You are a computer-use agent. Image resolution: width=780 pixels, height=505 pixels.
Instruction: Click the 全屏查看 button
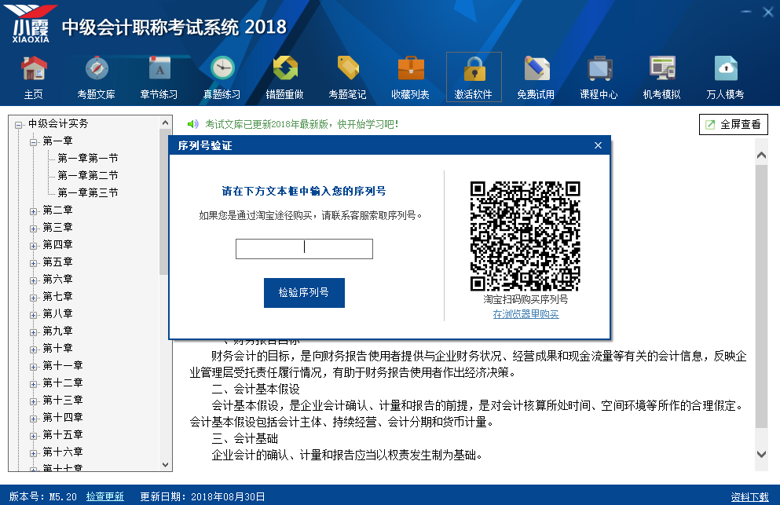733,124
